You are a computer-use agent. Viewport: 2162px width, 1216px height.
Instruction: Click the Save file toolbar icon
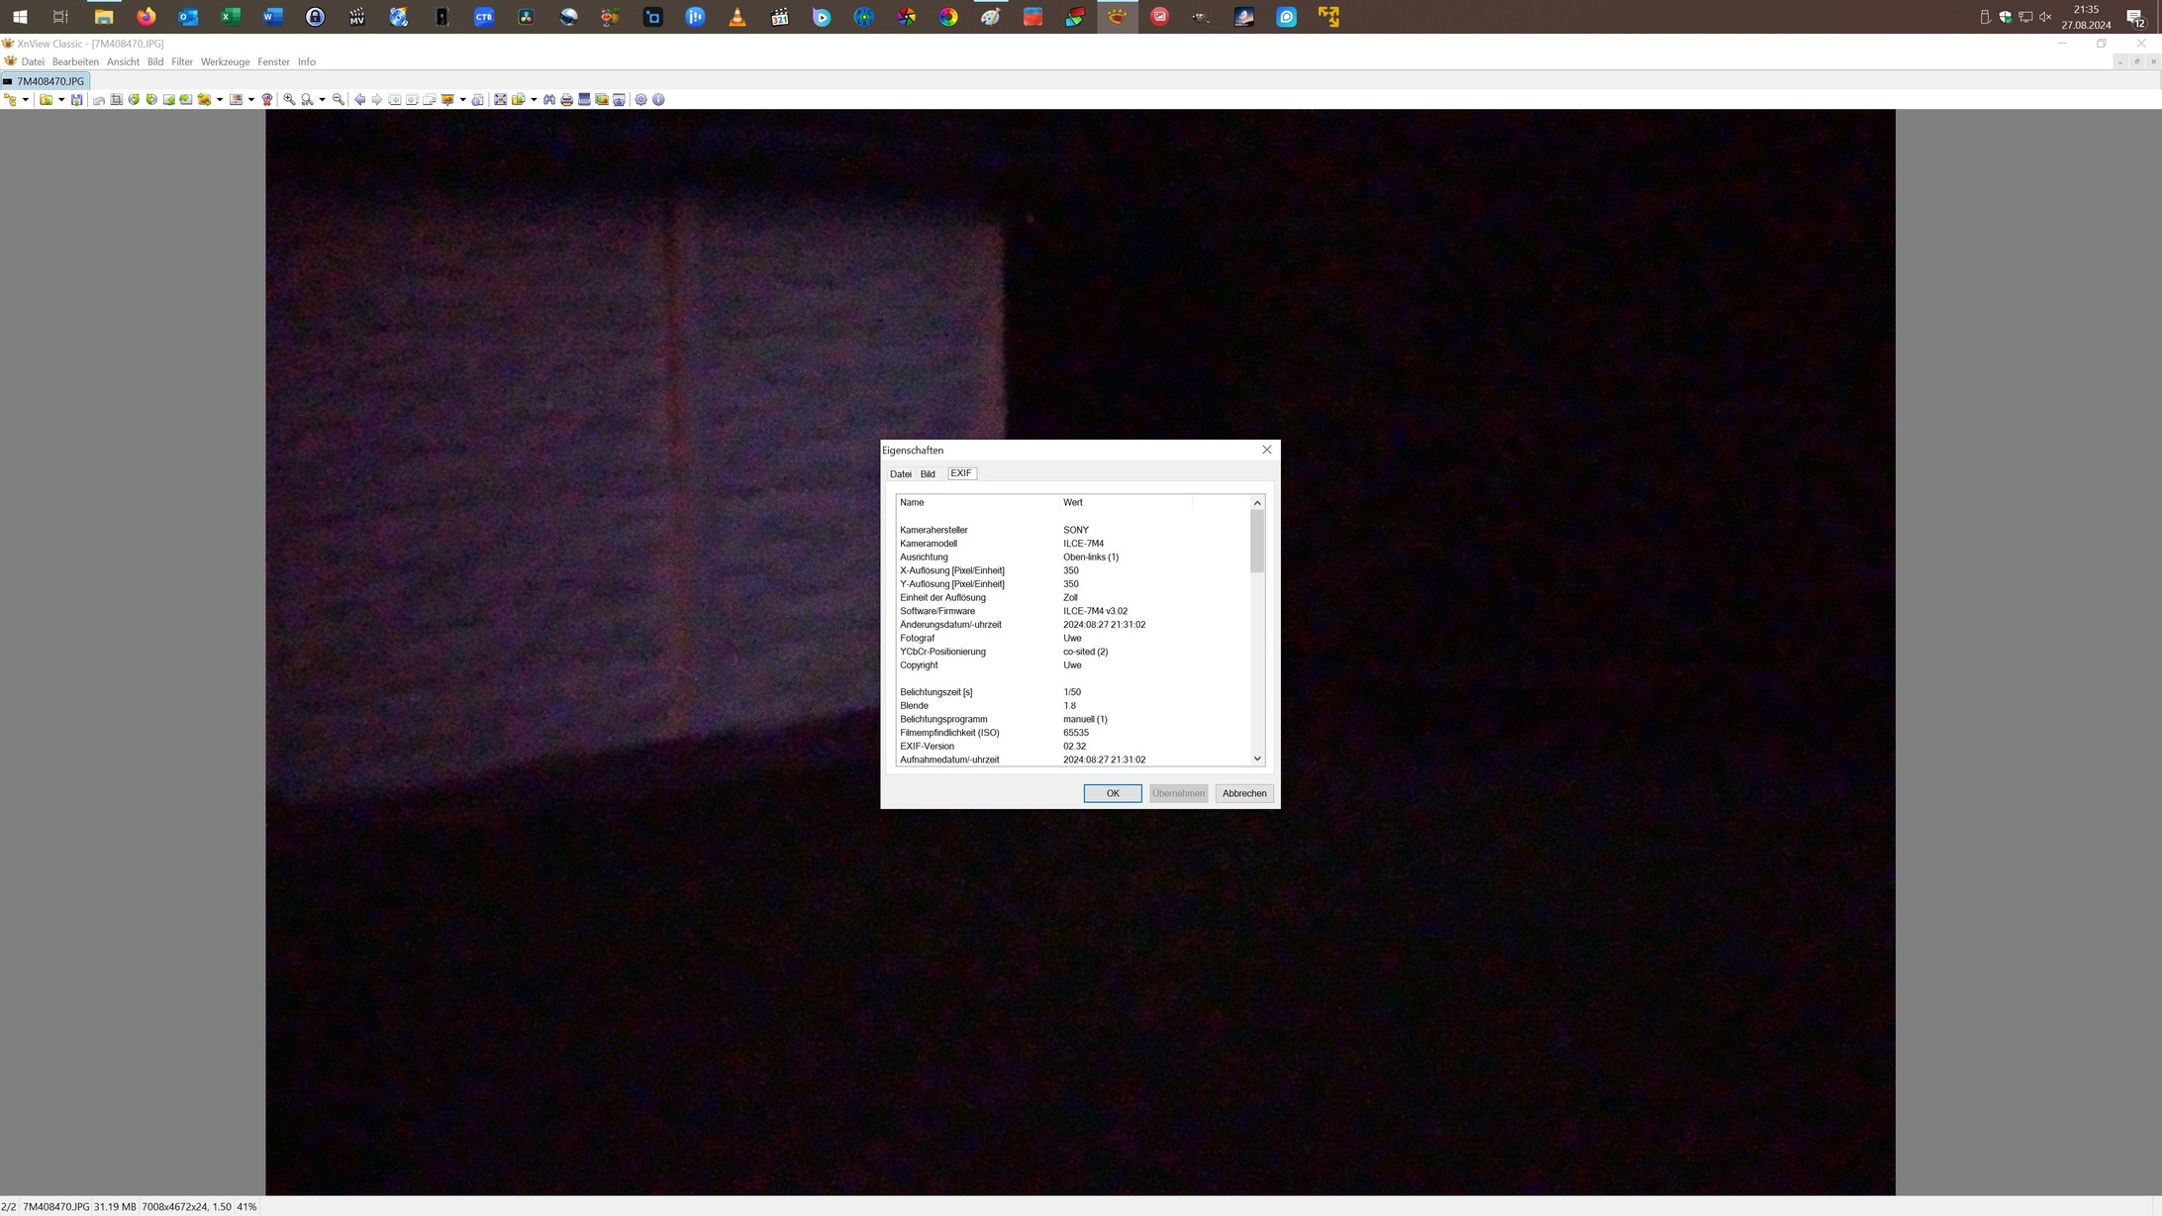tap(76, 100)
